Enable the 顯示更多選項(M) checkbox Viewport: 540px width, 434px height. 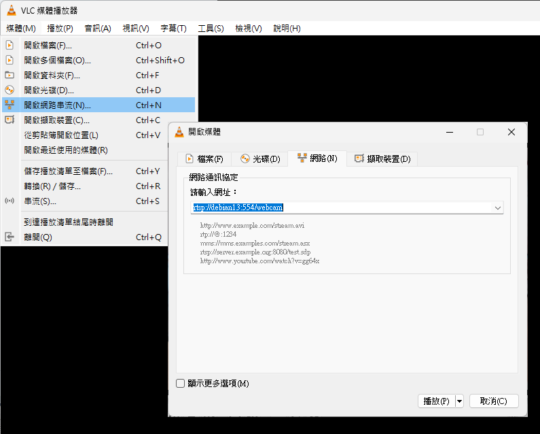[x=181, y=384]
